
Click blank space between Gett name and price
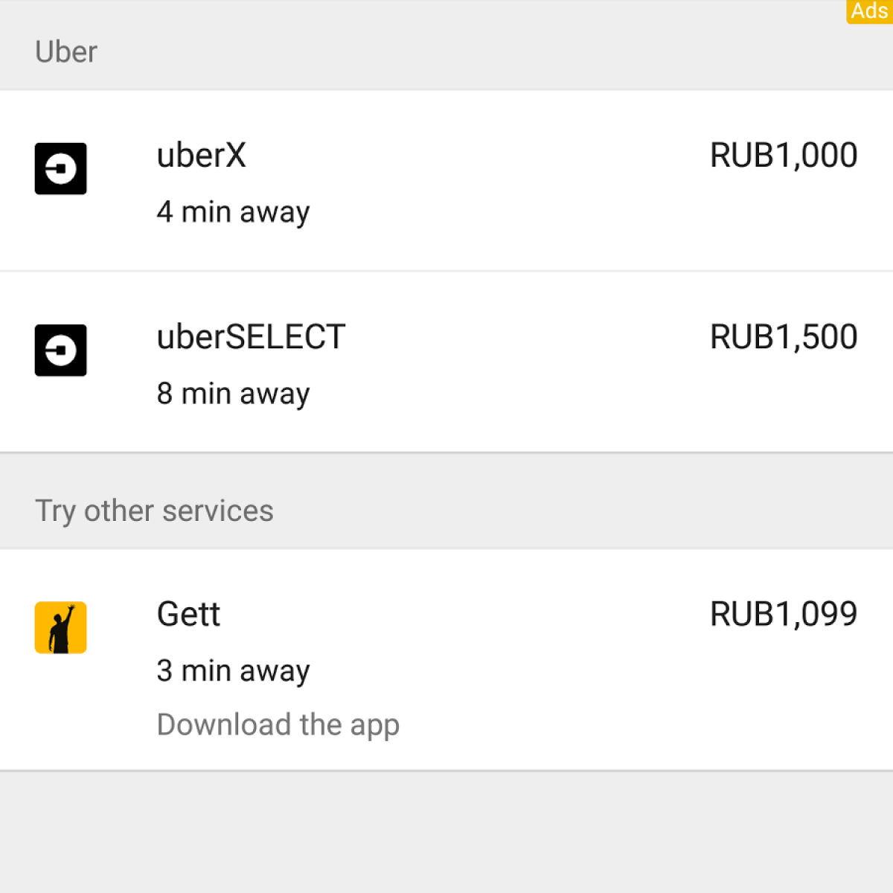point(461,615)
